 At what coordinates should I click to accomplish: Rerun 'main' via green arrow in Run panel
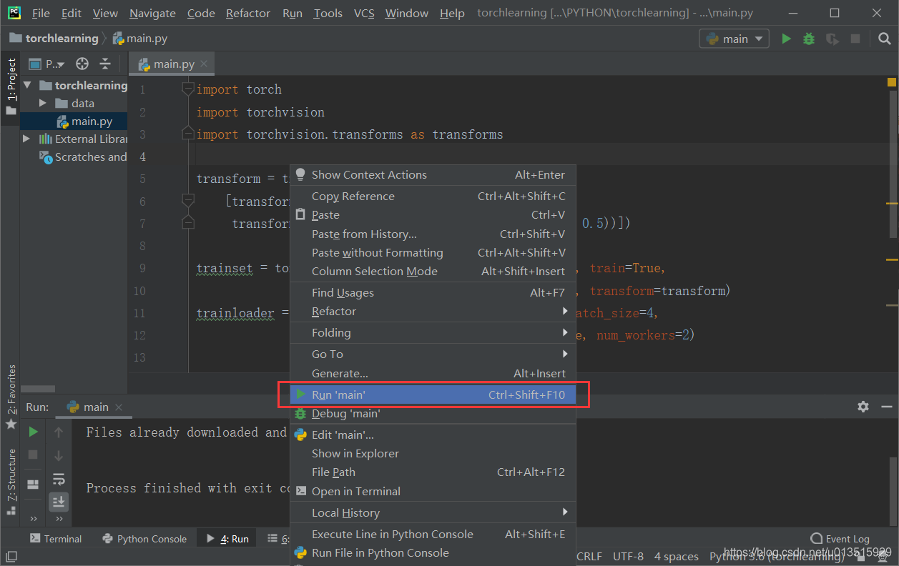coord(32,432)
